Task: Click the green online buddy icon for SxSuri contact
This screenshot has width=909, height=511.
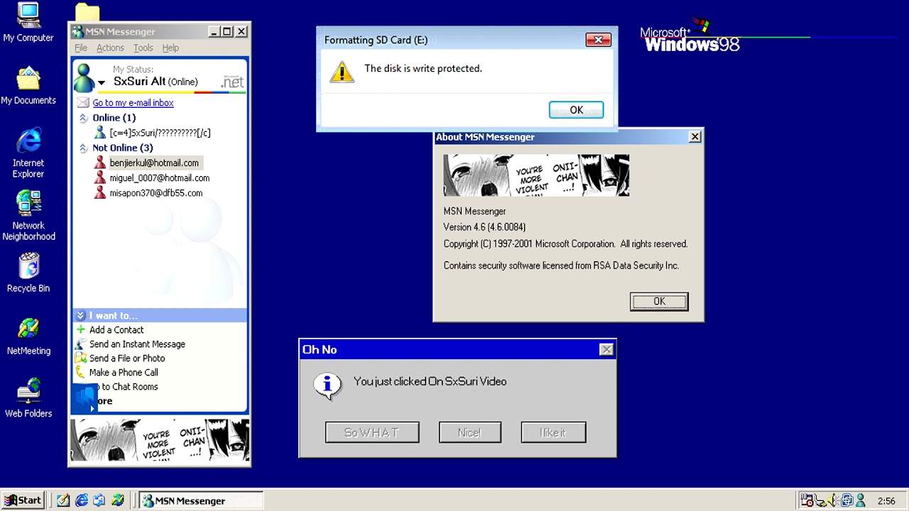Action: pyautogui.click(x=100, y=133)
